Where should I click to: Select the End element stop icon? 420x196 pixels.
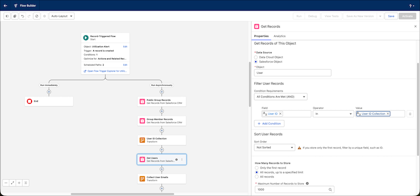tap(29, 101)
